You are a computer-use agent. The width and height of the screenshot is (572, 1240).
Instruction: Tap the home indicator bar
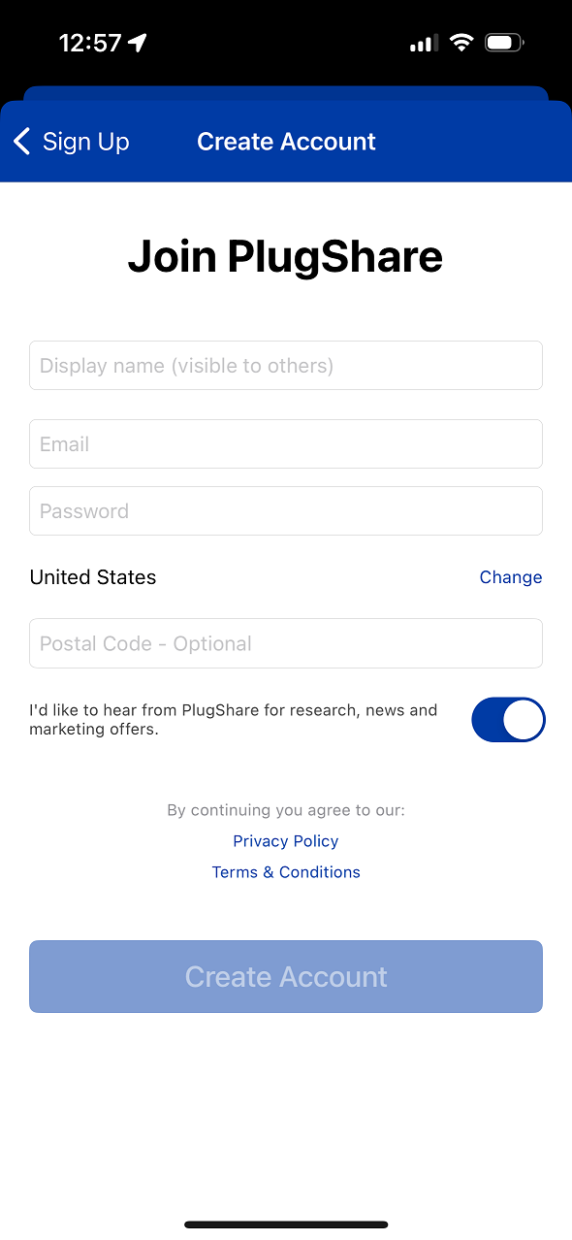[x=286, y=1224]
